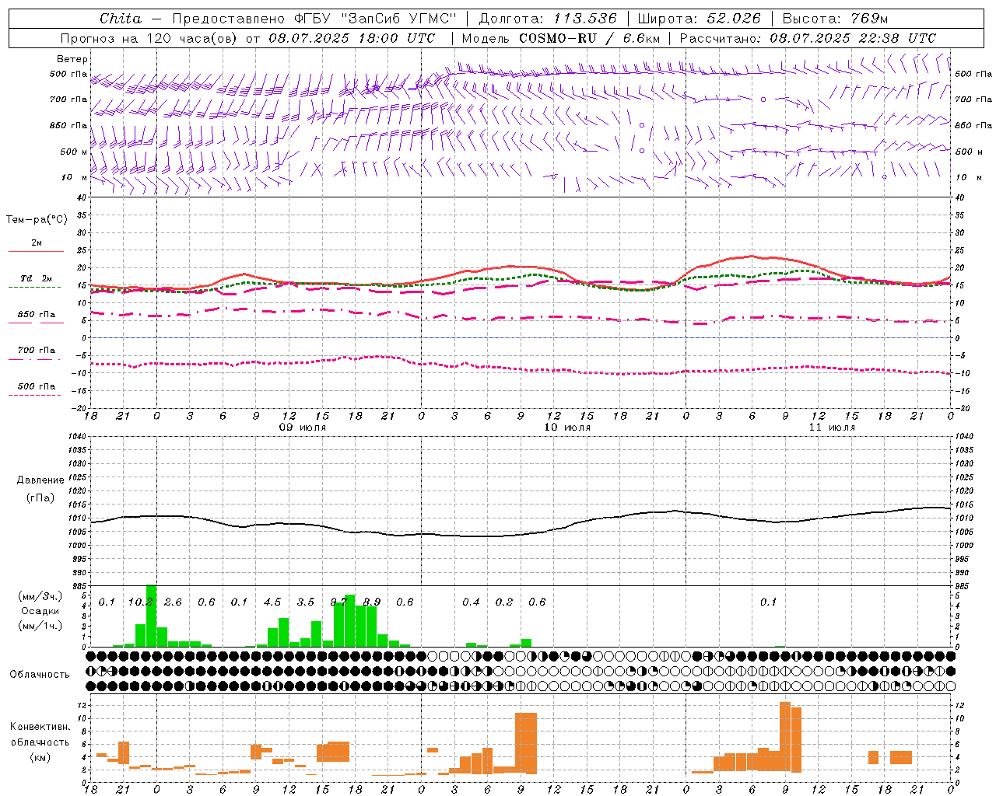The image size is (996, 796).
Task: Click the "700 гПа" temperature legend entry
Action: [x=37, y=351]
